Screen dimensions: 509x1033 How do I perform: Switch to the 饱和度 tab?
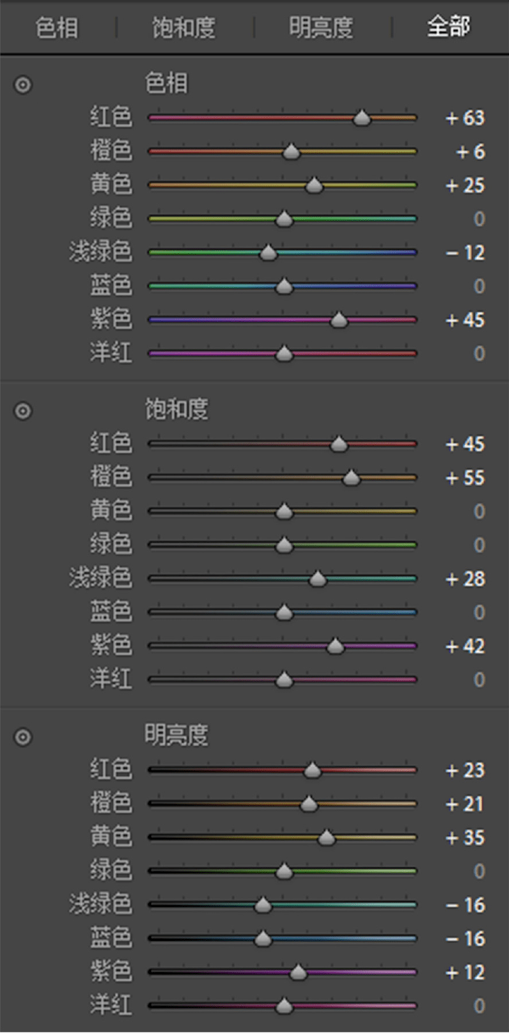tap(183, 27)
